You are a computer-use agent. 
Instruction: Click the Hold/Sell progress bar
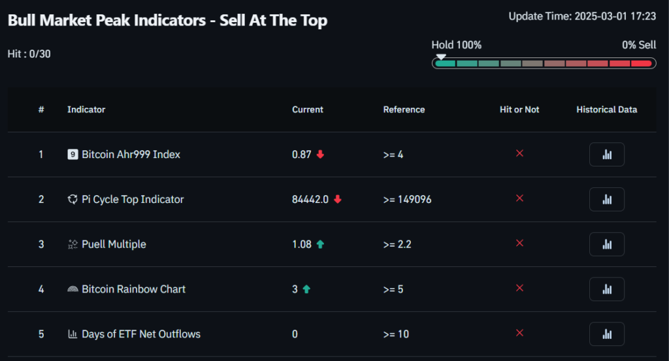point(544,63)
